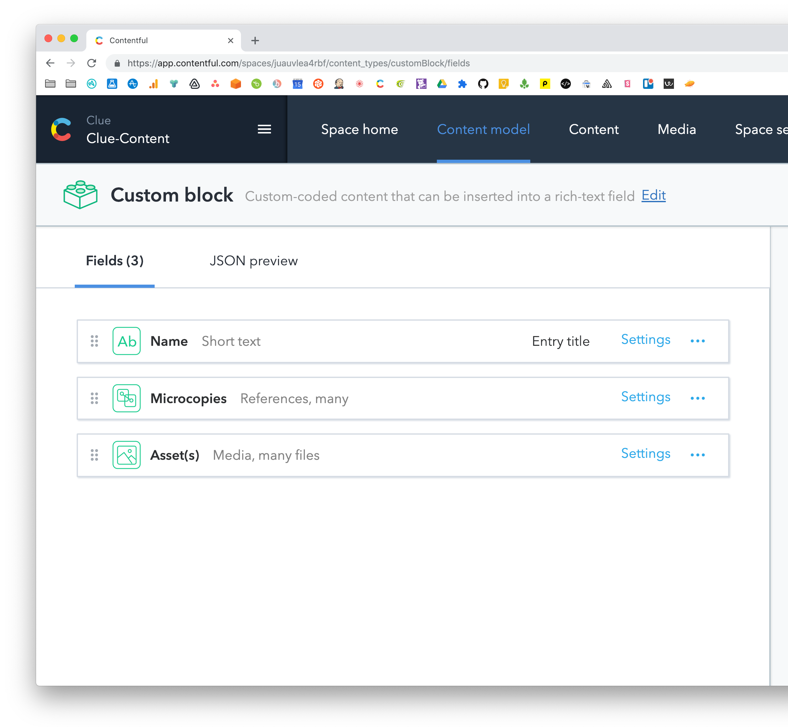Click the Custom block icon
The width and height of the screenshot is (788, 727).
click(x=80, y=195)
